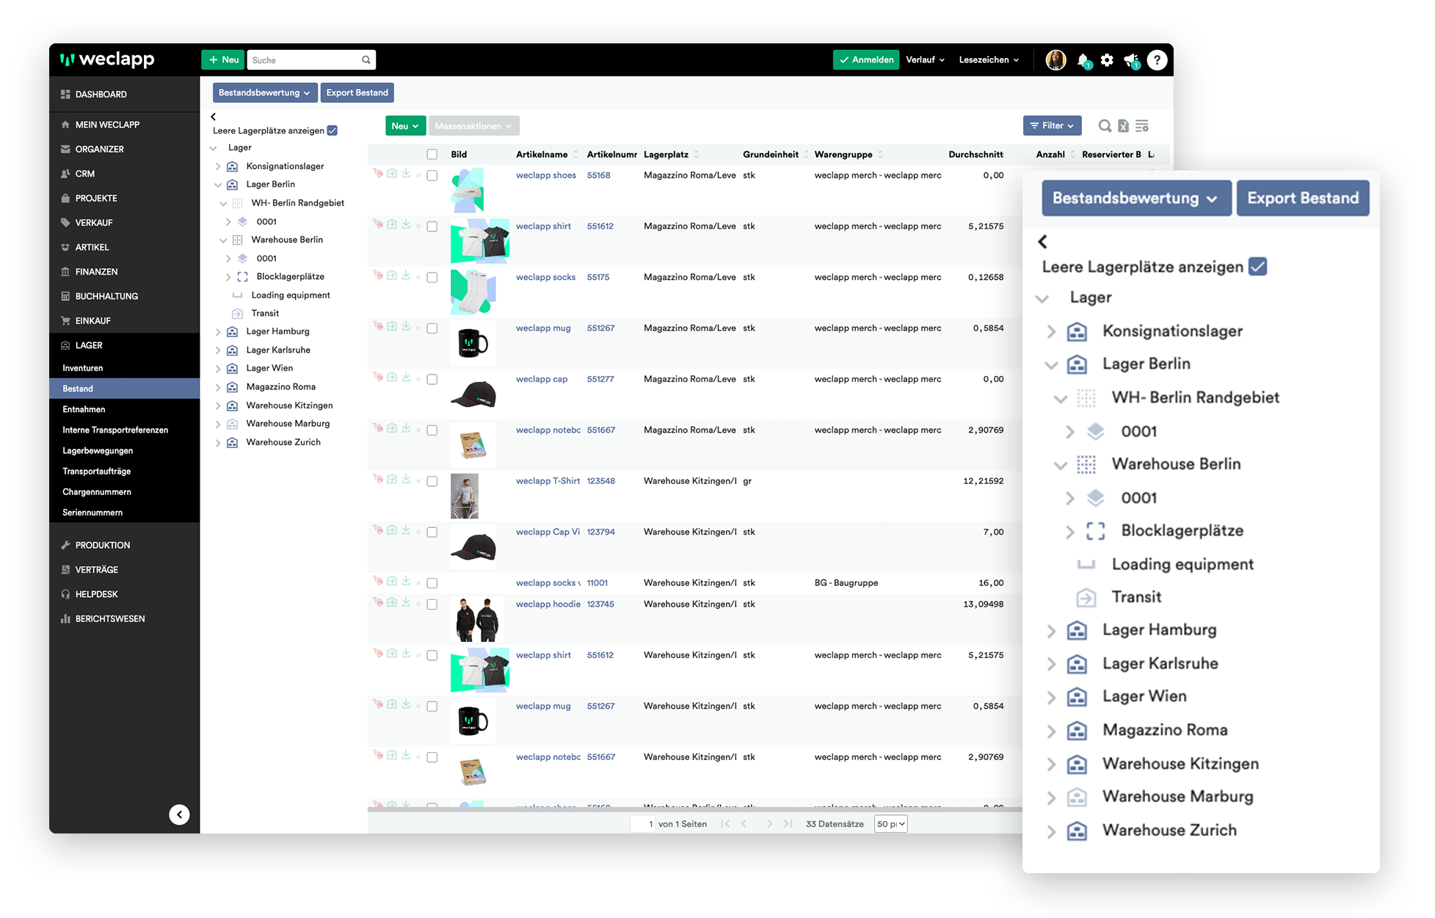
Task: Click Export Bestand in zoomed panel
Action: (1303, 198)
